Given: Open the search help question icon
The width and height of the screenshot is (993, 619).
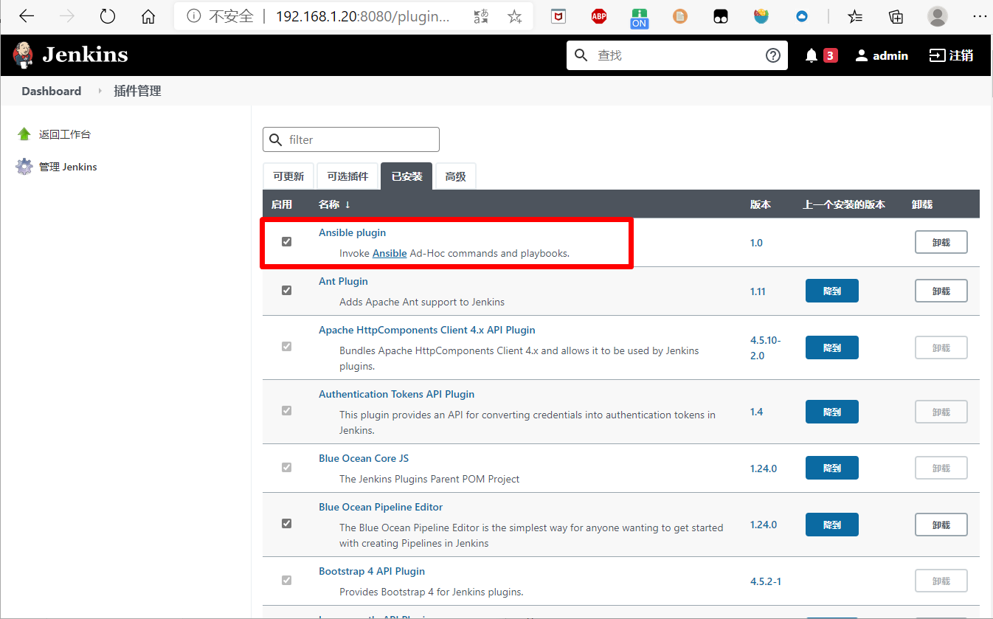Looking at the screenshot, I should (x=773, y=55).
